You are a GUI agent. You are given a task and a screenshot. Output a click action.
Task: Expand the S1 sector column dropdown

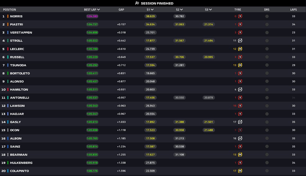click(x=152, y=10)
